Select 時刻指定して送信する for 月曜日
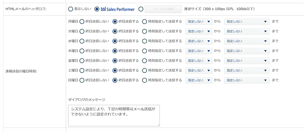Viewport: 304px width, 132px height. pos(145,22)
